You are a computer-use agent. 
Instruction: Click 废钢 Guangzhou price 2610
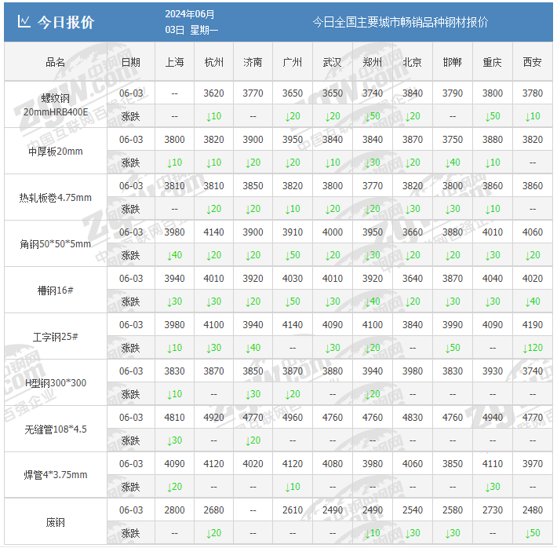click(293, 510)
